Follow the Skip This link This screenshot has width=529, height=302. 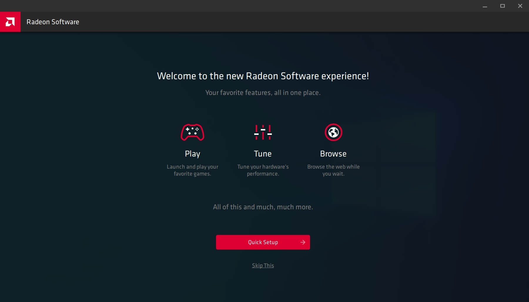click(263, 265)
